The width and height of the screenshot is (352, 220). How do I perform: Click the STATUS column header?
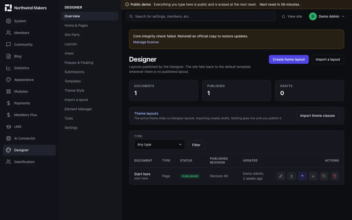[x=186, y=161]
